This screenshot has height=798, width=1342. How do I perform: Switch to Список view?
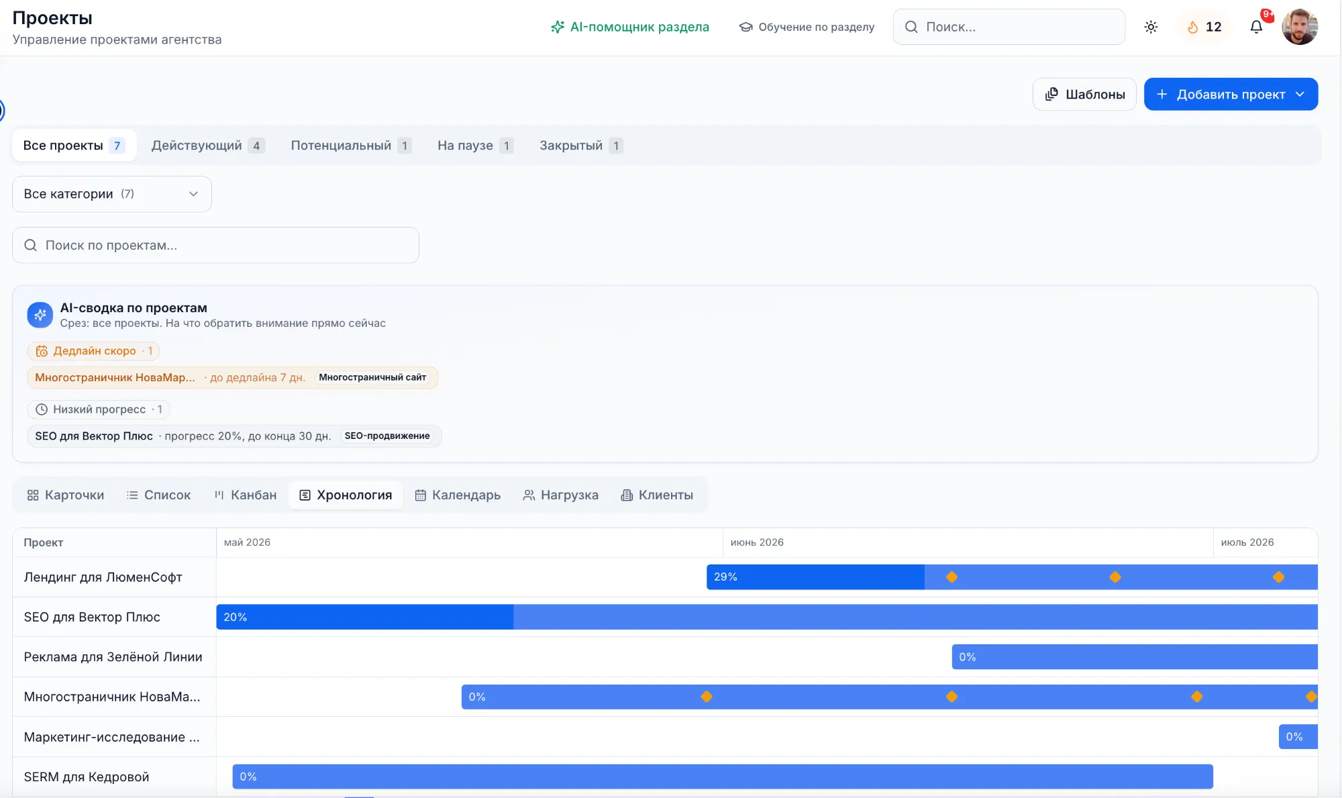[x=158, y=495]
